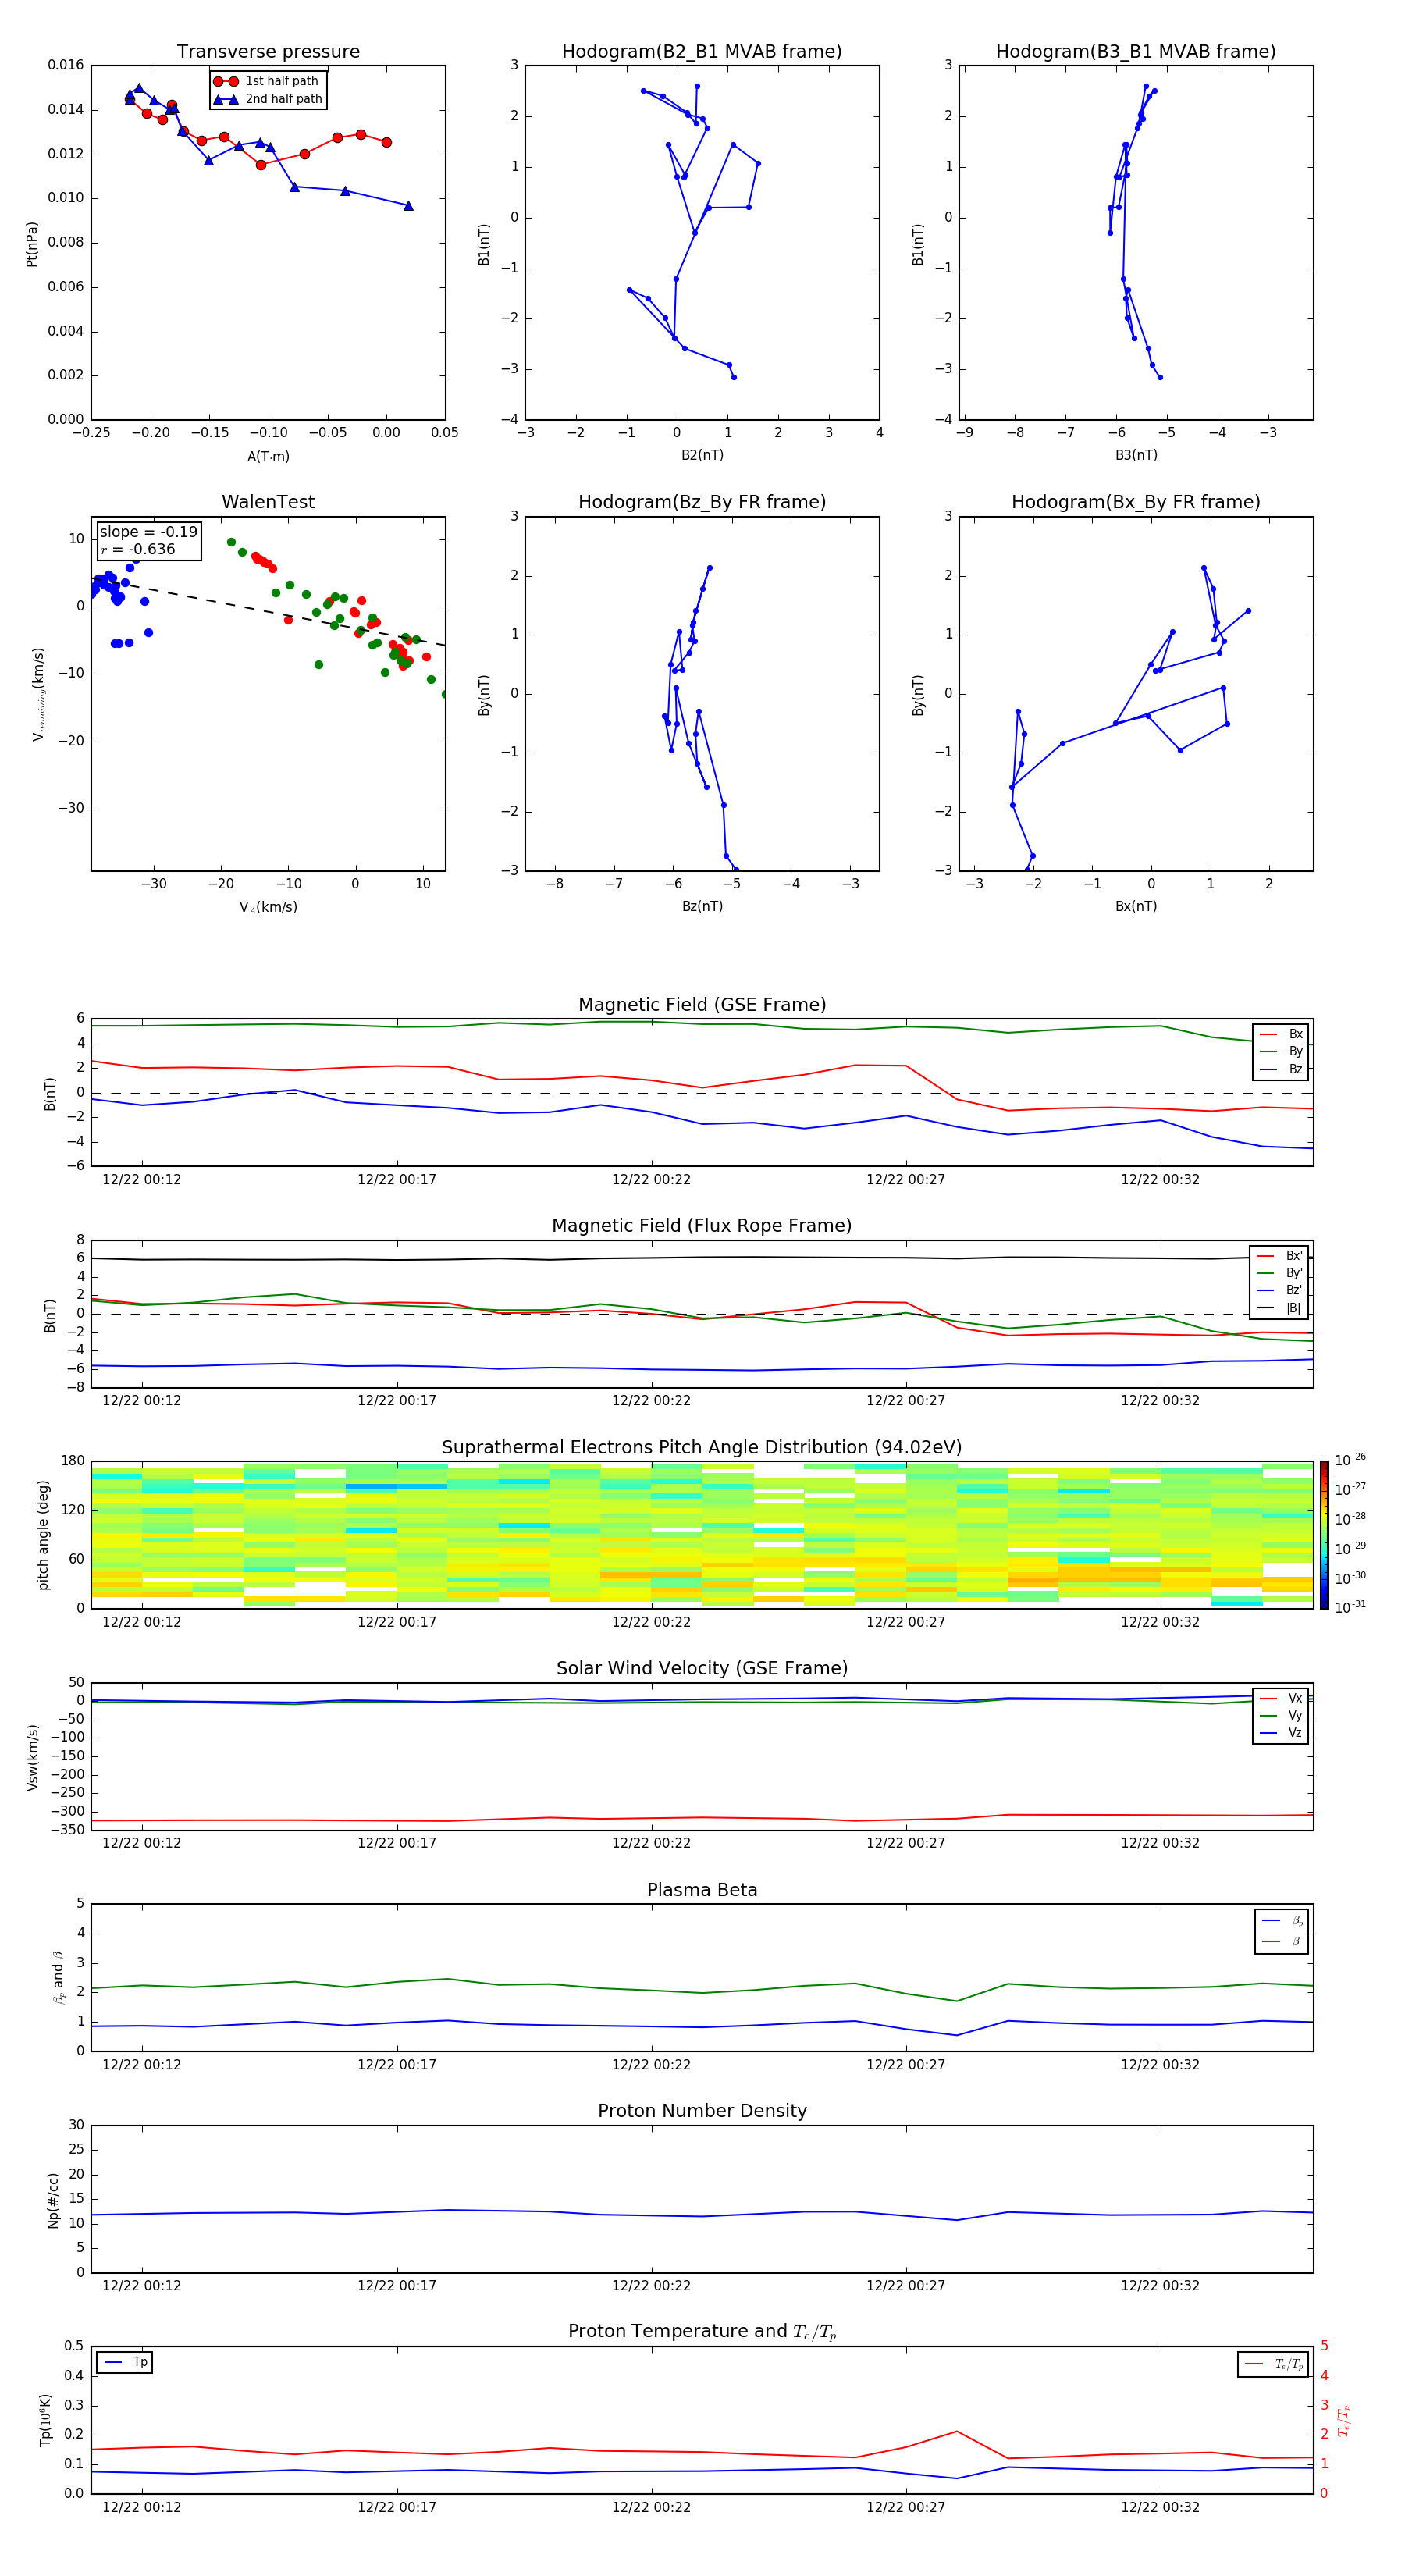Click the "0.016" transverse pressure tick label

coord(66,65)
